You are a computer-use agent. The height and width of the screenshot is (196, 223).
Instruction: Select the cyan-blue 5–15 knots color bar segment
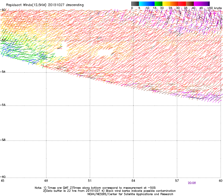[x=147, y=4]
